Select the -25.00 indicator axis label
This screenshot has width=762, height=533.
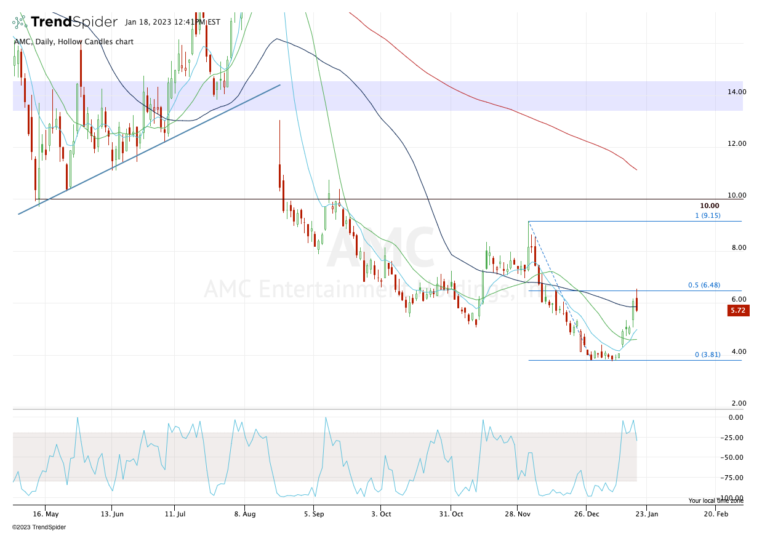(732, 438)
